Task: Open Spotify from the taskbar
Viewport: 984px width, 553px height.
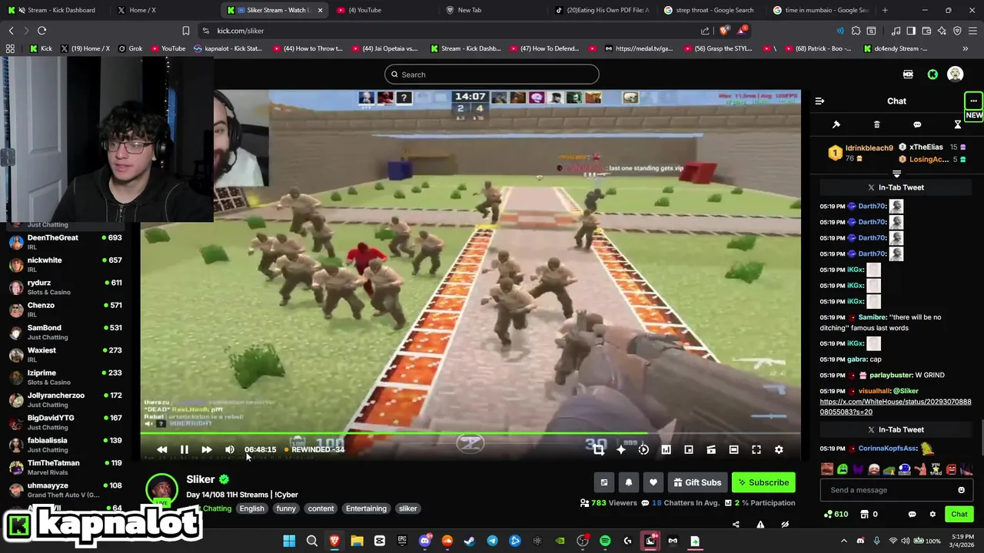Action: click(605, 541)
